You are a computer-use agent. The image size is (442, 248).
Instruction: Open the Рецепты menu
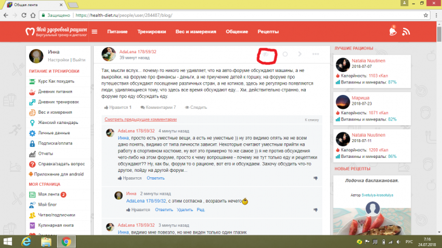pos(268,31)
